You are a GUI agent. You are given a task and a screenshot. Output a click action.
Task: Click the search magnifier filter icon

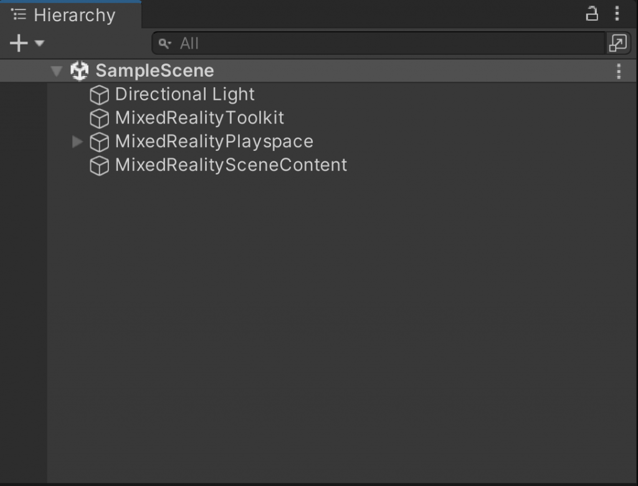164,44
